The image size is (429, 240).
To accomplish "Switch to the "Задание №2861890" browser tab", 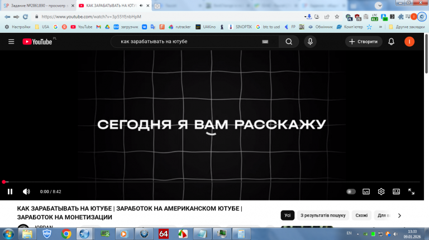I will [39, 6].
